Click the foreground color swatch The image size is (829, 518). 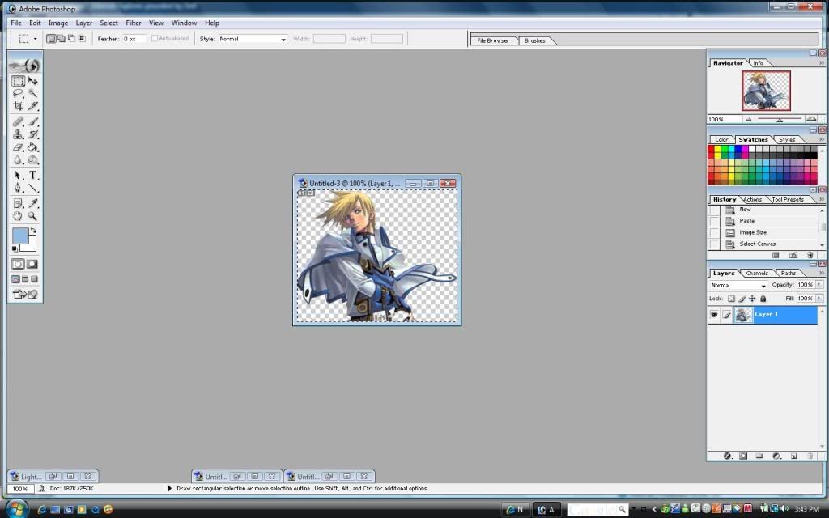pyautogui.click(x=20, y=236)
